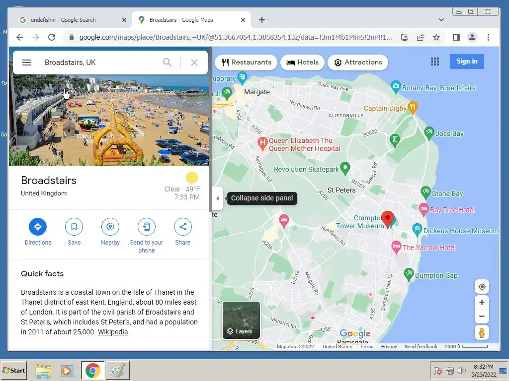Select the Revolution Skatepark marker
The image size is (509, 381).
tap(345, 168)
